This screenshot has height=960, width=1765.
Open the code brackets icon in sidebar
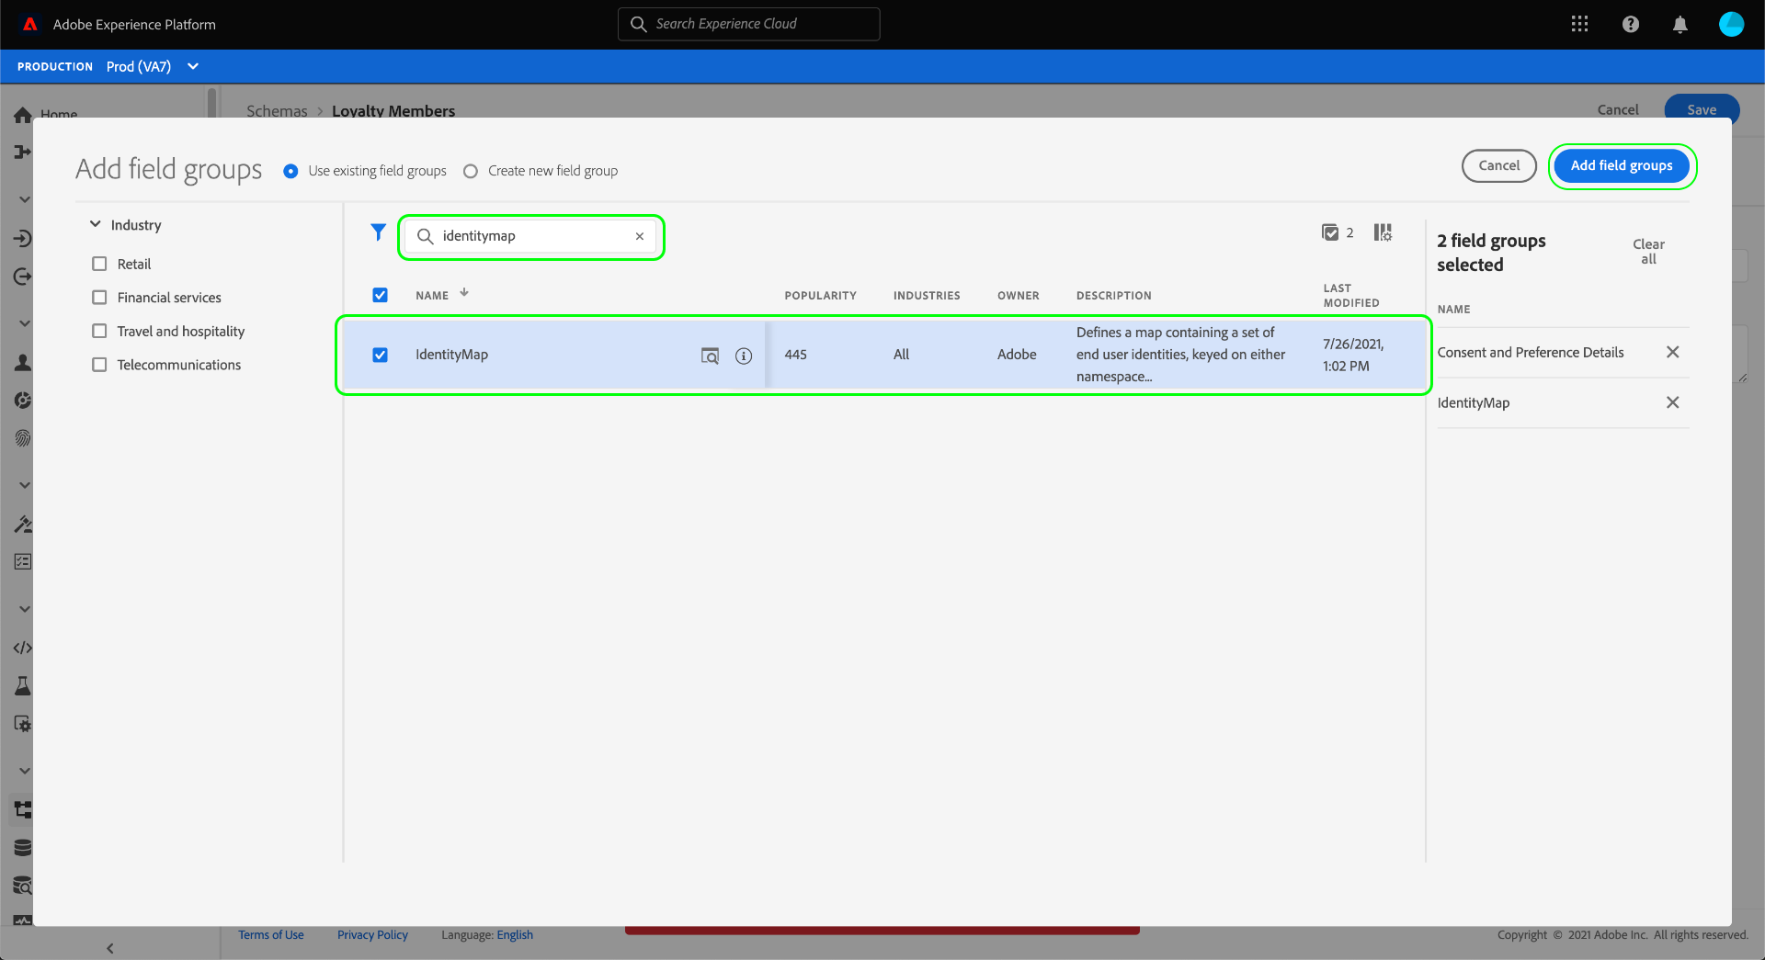23,648
